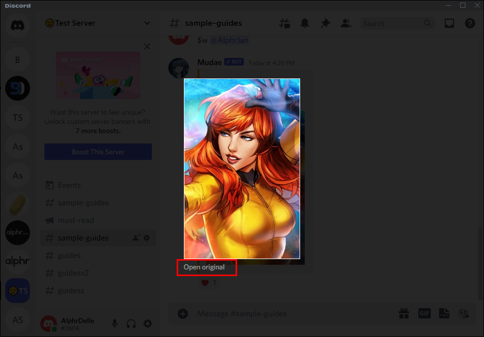Screen dimensions: 484x337
Task: Open notification settings bell icon
Action: 305,23
